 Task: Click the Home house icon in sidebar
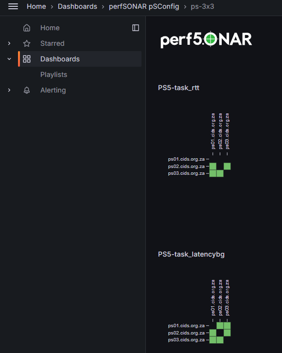coord(27,28)
